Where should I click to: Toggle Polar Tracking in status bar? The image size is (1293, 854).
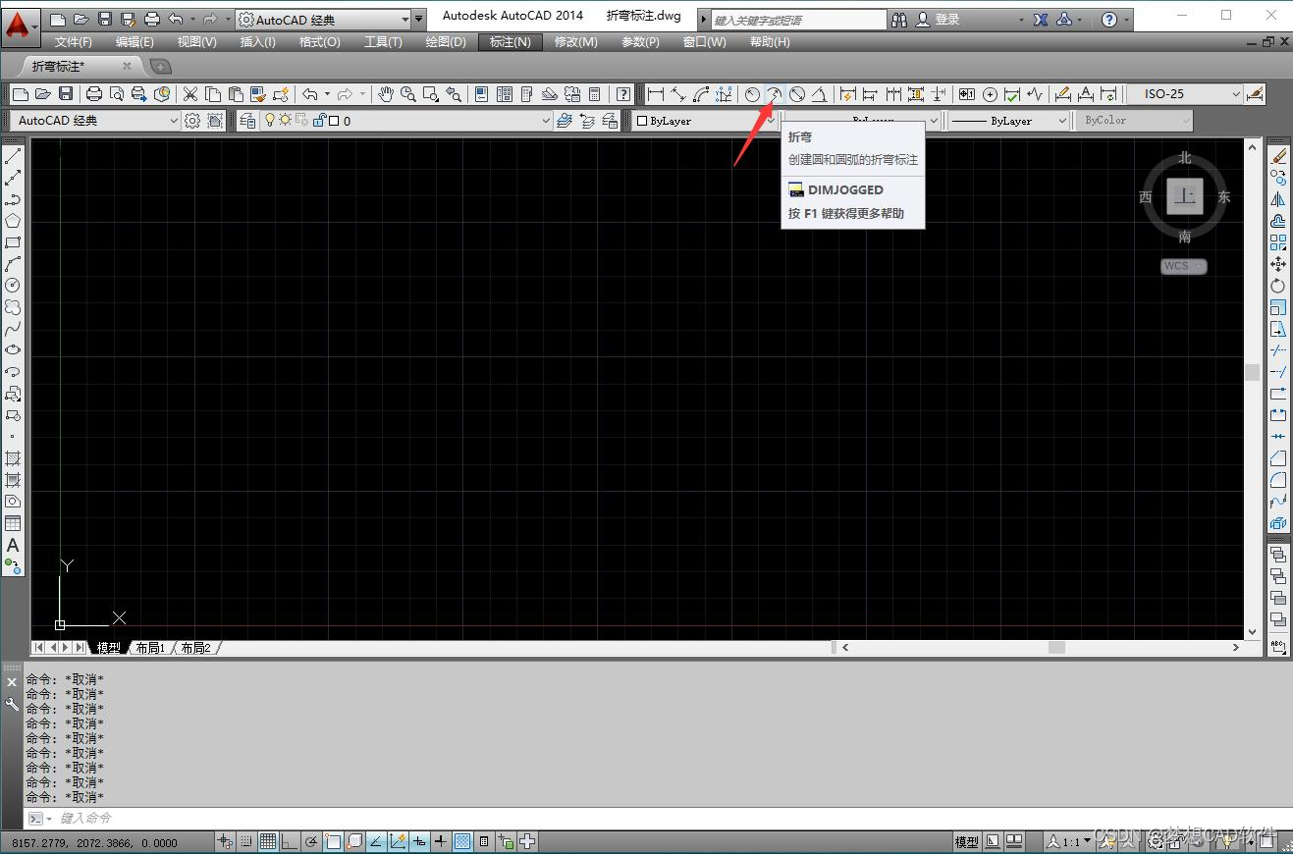point(310,841)
